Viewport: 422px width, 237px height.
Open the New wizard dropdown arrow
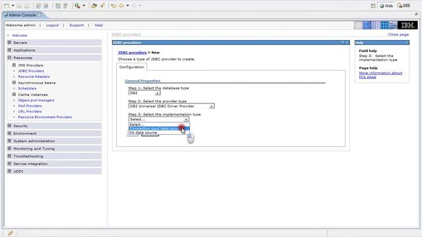point(13,6)
